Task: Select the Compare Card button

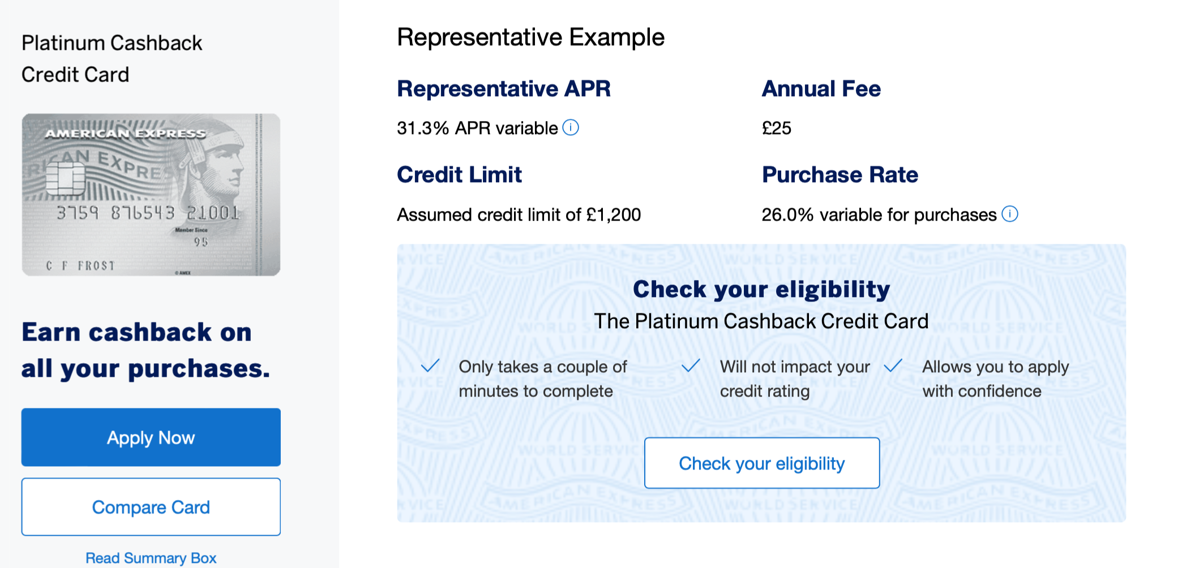Action: (151, 507)
